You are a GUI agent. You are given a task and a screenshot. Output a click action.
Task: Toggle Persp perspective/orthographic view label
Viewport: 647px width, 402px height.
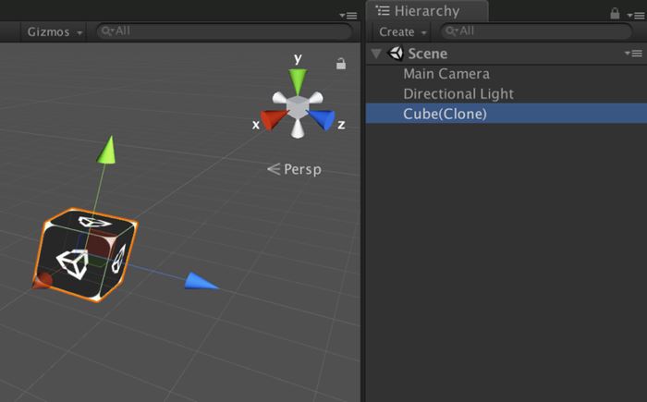click(x=294, y=169)
